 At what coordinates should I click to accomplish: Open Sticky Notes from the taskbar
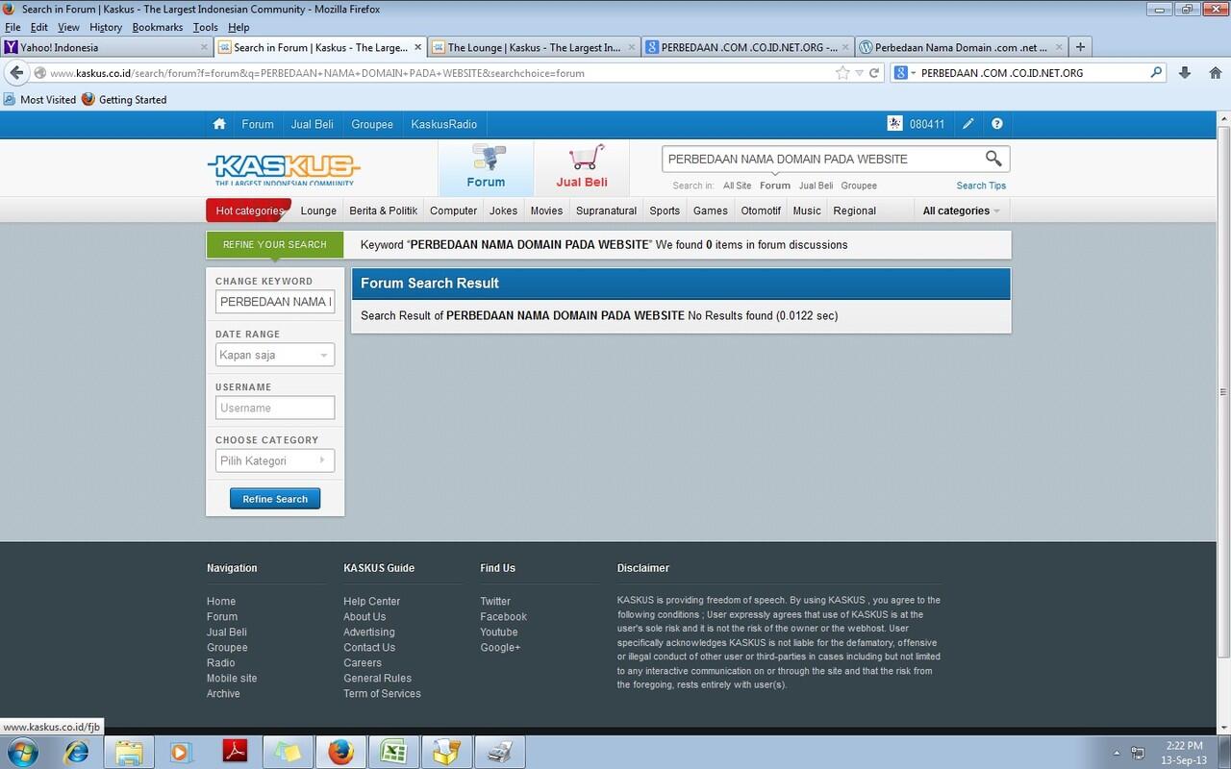[288, 752]
